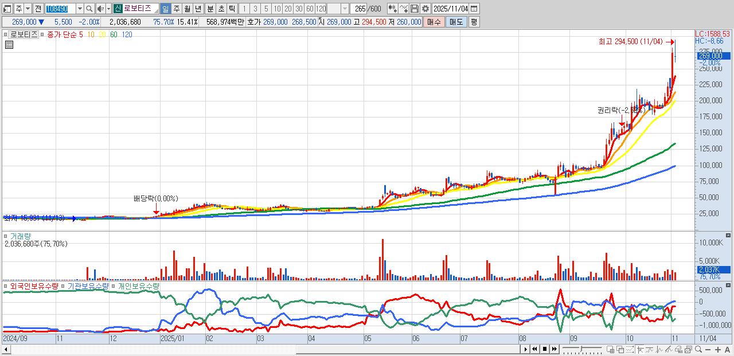Click the fast-forward playback button
734x356 pixels.
[555, 349]
